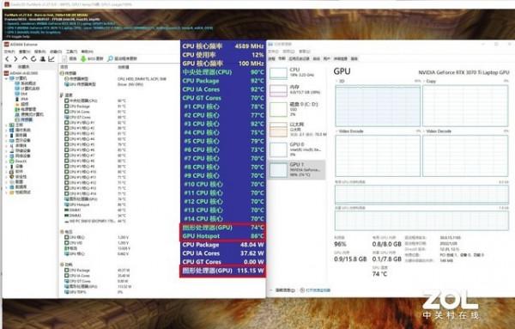The height and width of the screenshot is (329, 515).
Task: Go back in AIDA64 toolbar
Action: pyautogui.click(x=7, y=58)
